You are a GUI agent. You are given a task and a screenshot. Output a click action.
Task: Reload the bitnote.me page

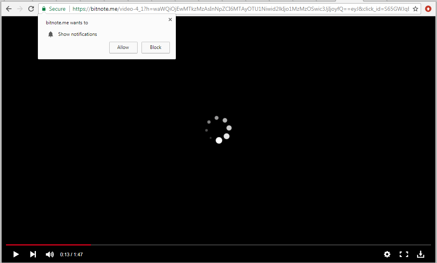pyautogui.click(x=31, y=9)
